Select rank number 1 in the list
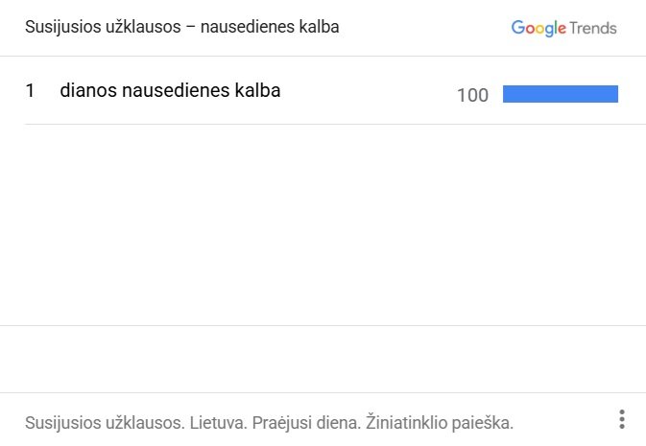Screen dimensions: 646x446 (30, 90)
